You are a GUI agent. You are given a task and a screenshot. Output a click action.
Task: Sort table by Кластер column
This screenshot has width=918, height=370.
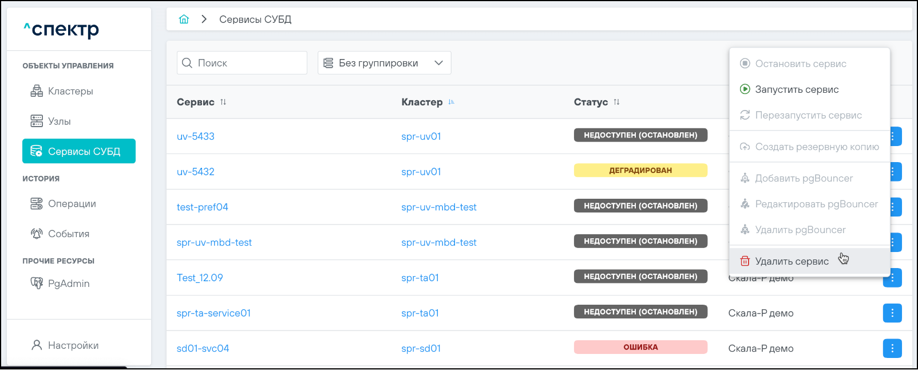(451, 102)
